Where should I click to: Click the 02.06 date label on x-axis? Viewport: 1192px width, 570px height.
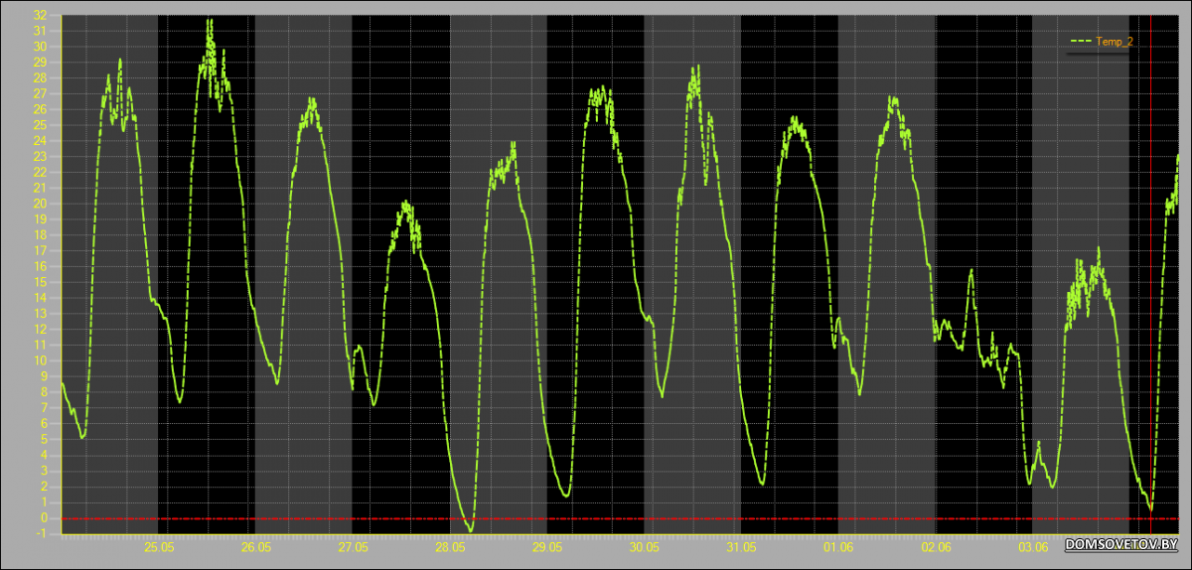(936, 546)
